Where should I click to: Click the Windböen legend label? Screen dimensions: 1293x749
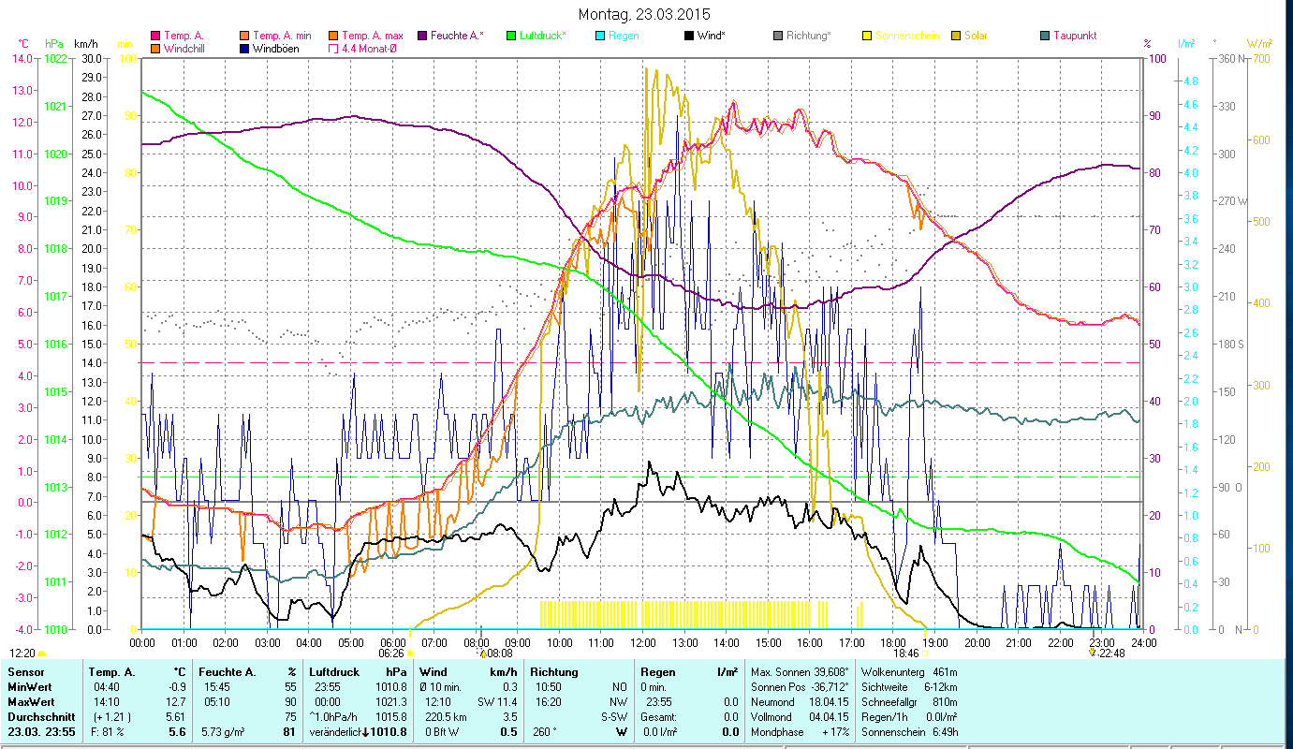pos(276,48)
